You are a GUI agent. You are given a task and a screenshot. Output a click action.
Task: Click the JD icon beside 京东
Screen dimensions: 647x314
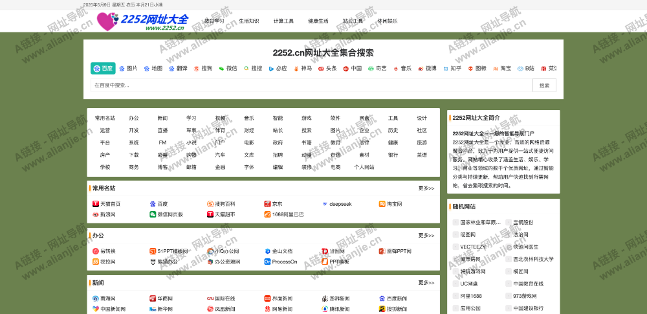click(x=267, y=204)
